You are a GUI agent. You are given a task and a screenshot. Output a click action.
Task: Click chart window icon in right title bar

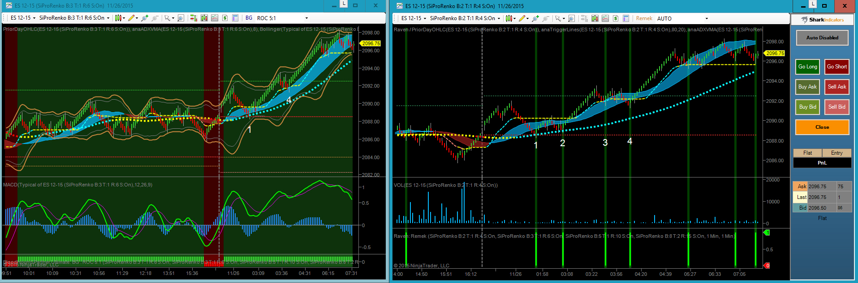(x=400, y=6)
